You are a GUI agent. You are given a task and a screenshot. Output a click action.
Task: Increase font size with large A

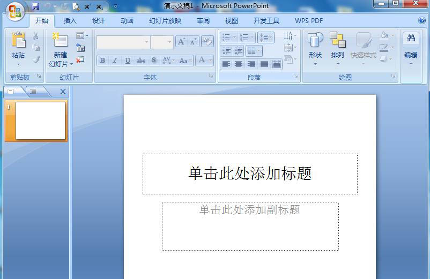click(181, 42)
